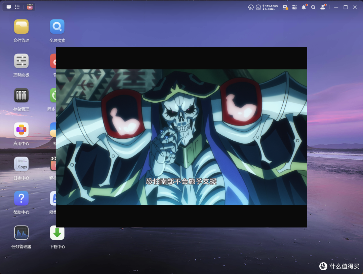Launch 全局搜索 global search app

57,31
